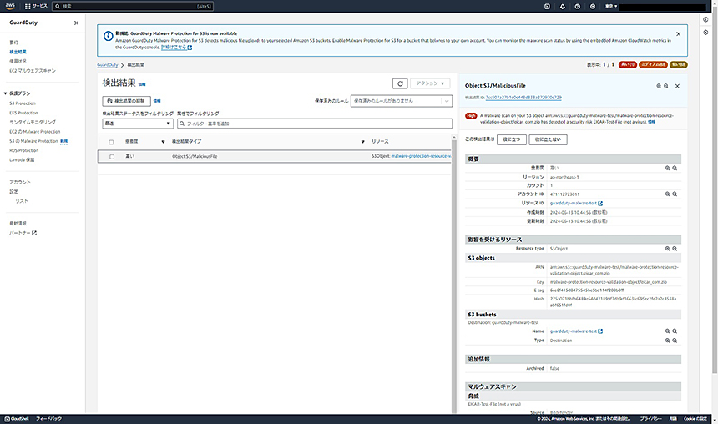This screenshot has height=424, width=718.
Task: Focus the filter criteria input field
Action: [315, 124]
